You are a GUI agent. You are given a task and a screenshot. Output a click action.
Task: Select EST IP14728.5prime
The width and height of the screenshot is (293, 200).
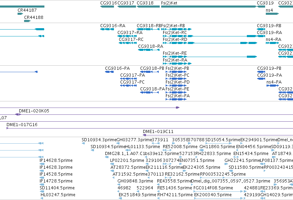42,185
